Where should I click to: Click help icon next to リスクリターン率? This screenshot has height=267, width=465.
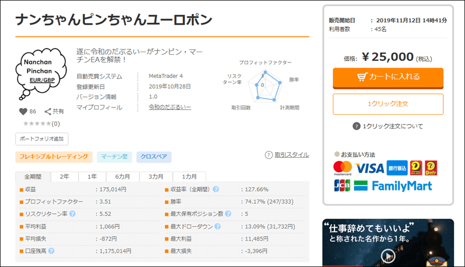(x=72, y=213)
